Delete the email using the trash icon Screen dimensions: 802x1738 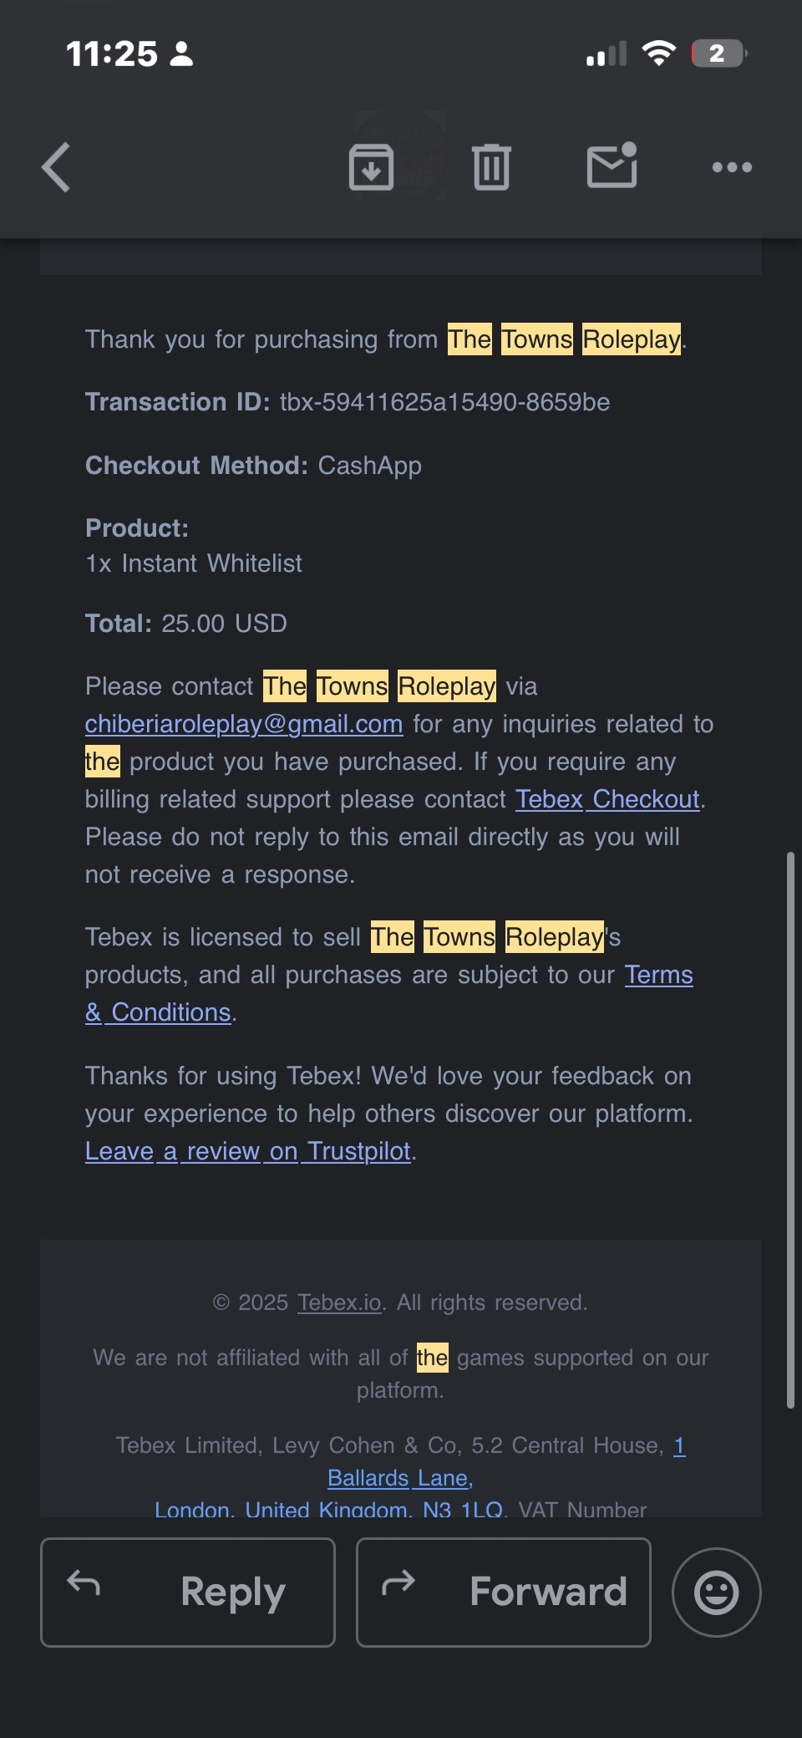[491, 167]
